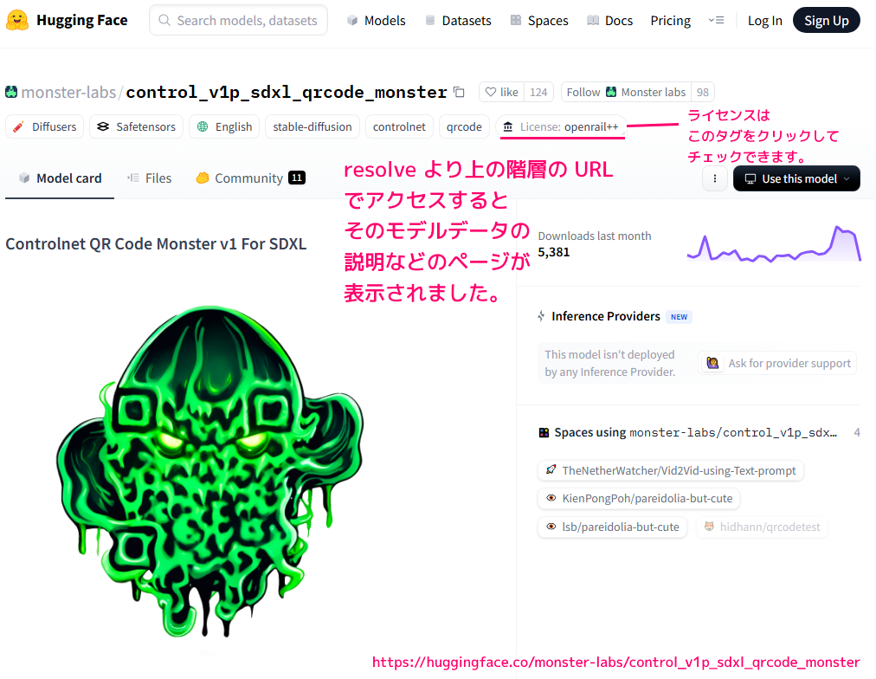This screenshot has width=876, height=679.
Task: Click the Log In link
Action: click(x=765, y=21)
